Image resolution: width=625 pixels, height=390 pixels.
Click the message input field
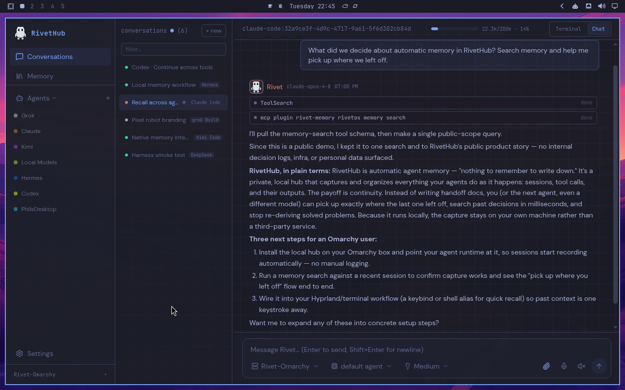tap(426, 350)
